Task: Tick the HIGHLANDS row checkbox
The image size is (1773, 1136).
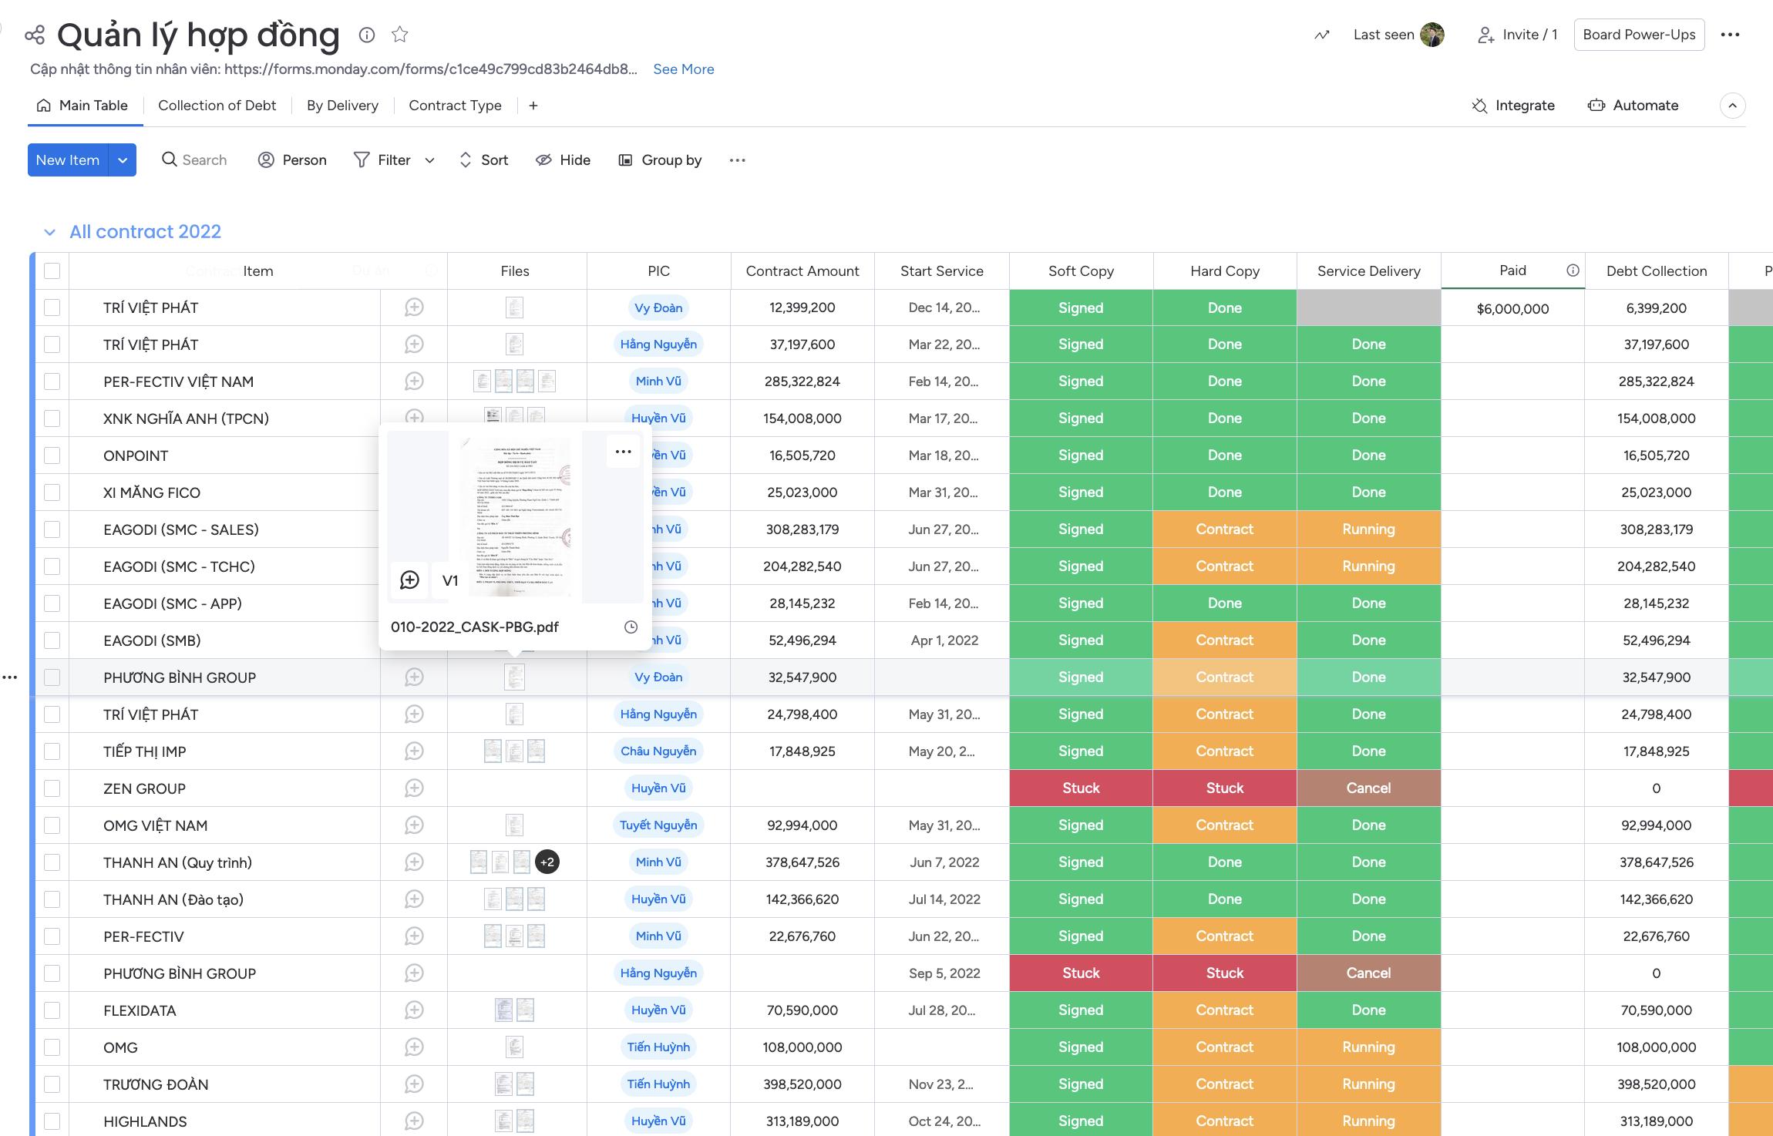Action: 52,1121
